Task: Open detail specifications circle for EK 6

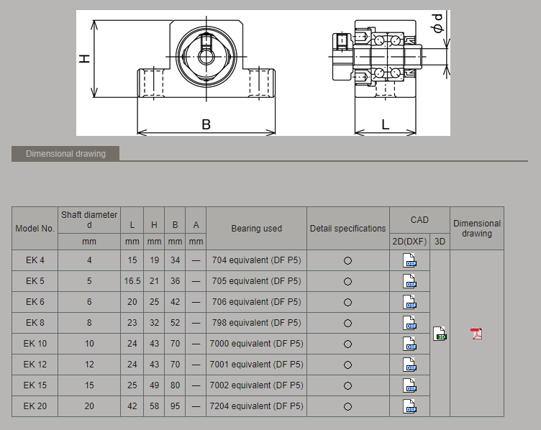Action: coord(347,303)
